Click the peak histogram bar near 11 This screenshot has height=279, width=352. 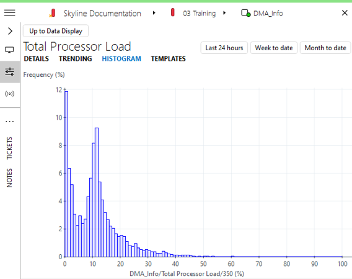(97, 192)
